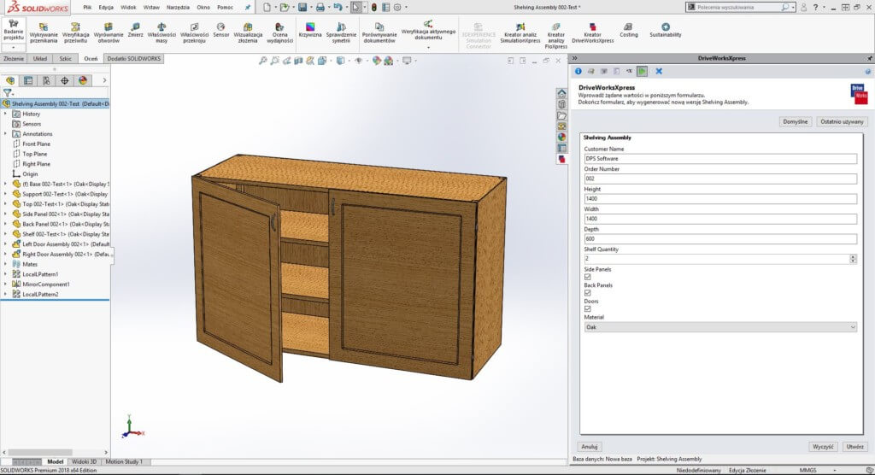875x475 pixels.
Task: Toggle the Back Panels checkbox
Action: pyautogui.click(x=588, y=293)
